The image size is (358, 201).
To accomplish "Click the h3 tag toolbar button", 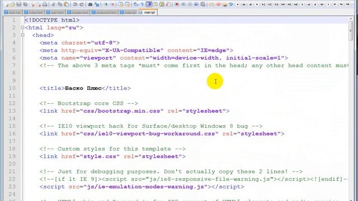I will (x=276, y=4).
